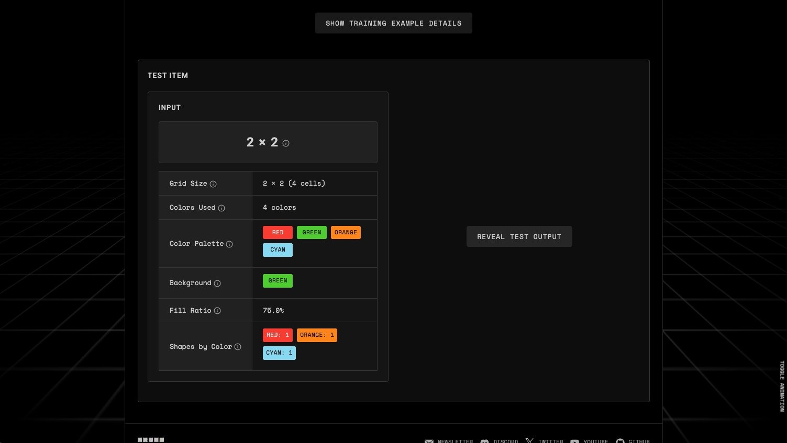Click the CYAN: 1 shape tag
This screenshot has height=443, width=787.
[x=279, y=353]
